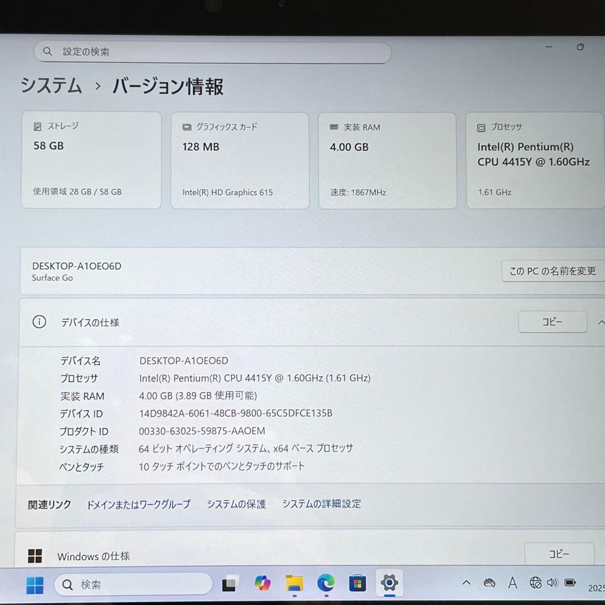Click the battery tray icon
The image size is (605, 605).
tap(570, 582)
